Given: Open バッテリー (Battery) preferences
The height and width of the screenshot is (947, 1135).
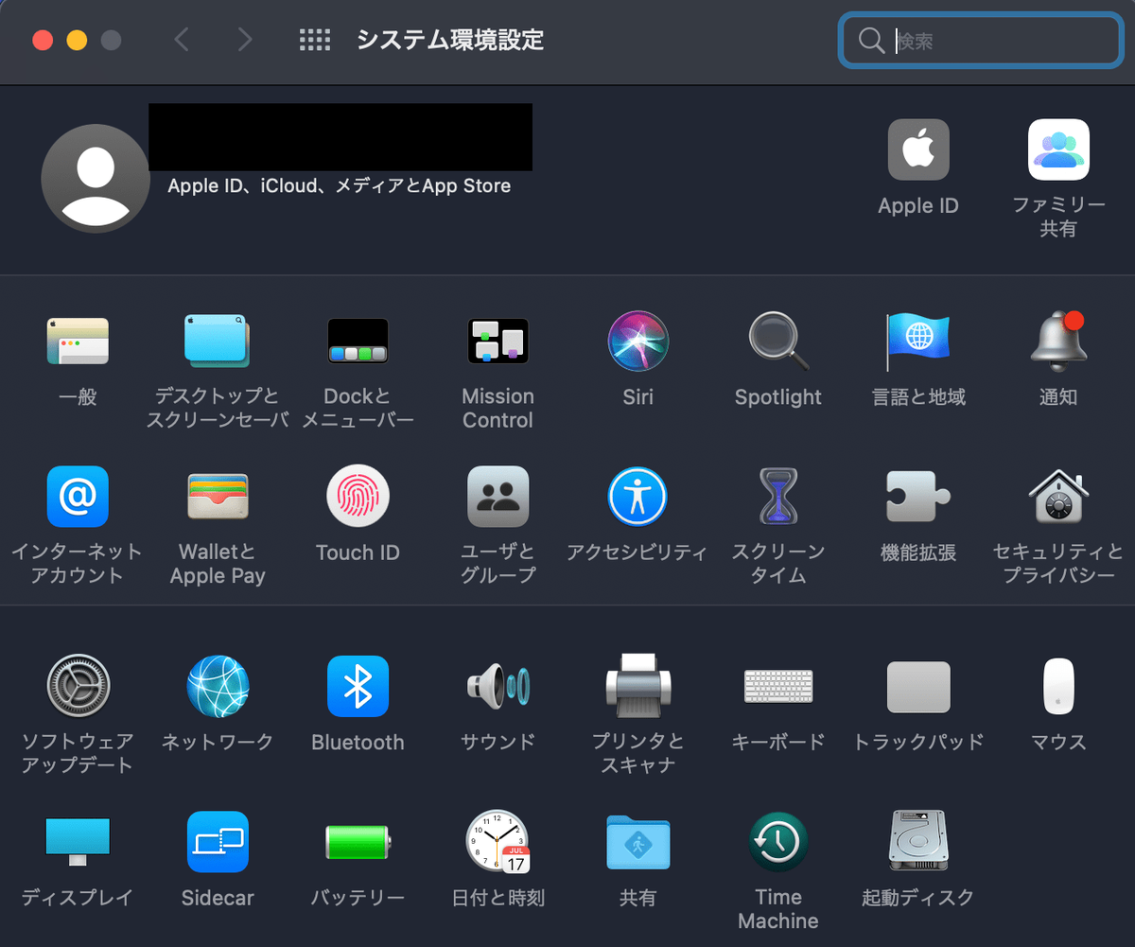Looking at the screenshot, I should point(358,842).
